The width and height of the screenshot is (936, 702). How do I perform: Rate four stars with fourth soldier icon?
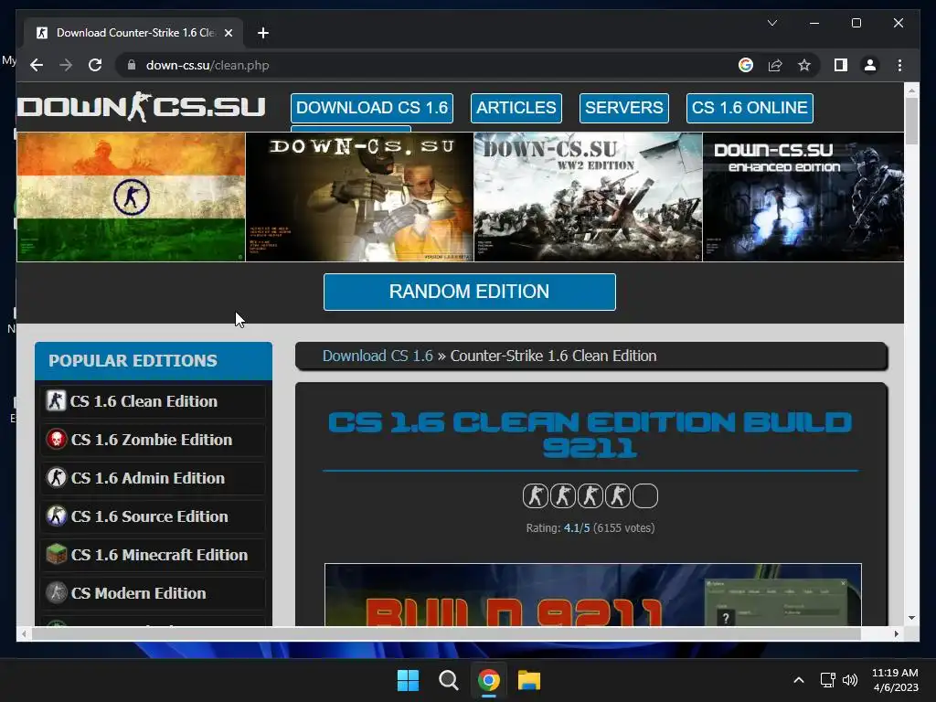[618, 496]
